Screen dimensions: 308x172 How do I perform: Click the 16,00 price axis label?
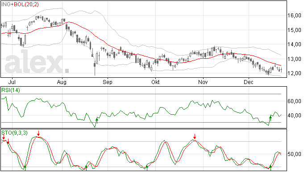294,16
